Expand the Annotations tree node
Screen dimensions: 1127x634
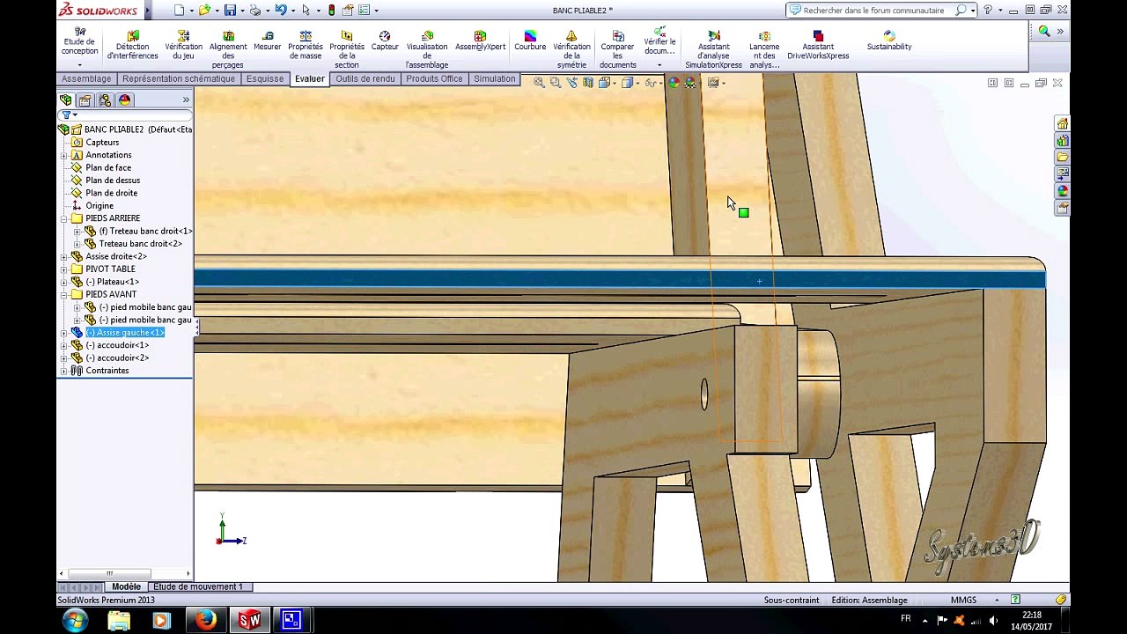[64, 155]
